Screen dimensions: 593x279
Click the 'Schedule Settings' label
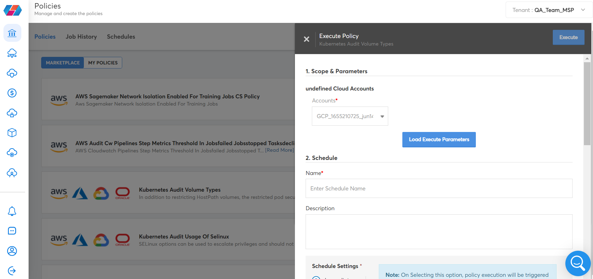click(x=335, y=266)
